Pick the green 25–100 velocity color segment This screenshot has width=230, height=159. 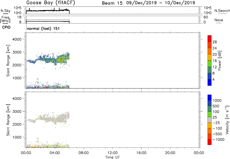point(210,114)
